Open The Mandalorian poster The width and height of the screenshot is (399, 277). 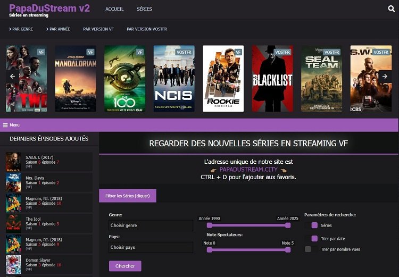point(76,79)
